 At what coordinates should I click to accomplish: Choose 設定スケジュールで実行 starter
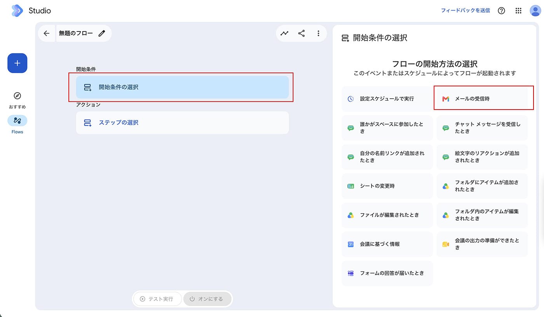(x=387, y=99)
